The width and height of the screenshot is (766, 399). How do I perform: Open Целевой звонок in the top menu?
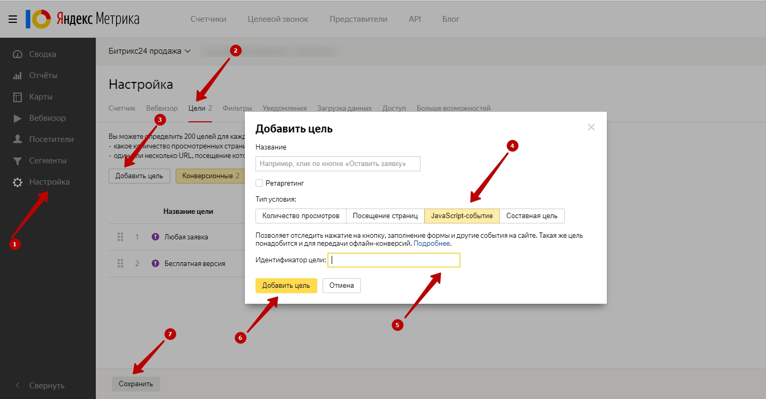[x=278, y=19]
